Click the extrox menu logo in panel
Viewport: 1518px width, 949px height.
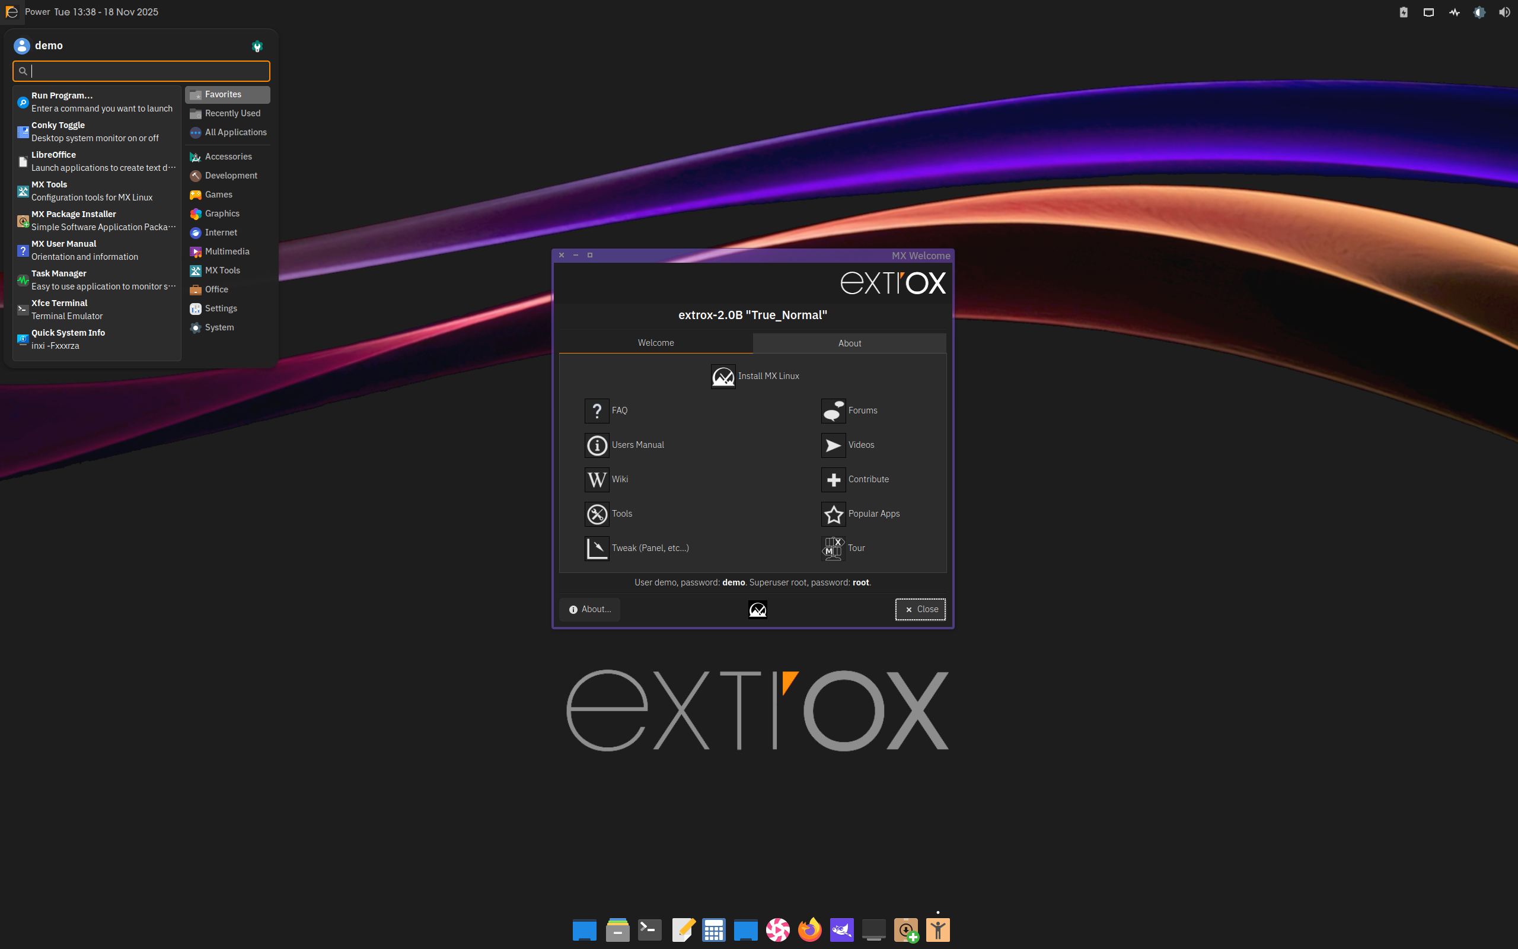tap(11, 12)
